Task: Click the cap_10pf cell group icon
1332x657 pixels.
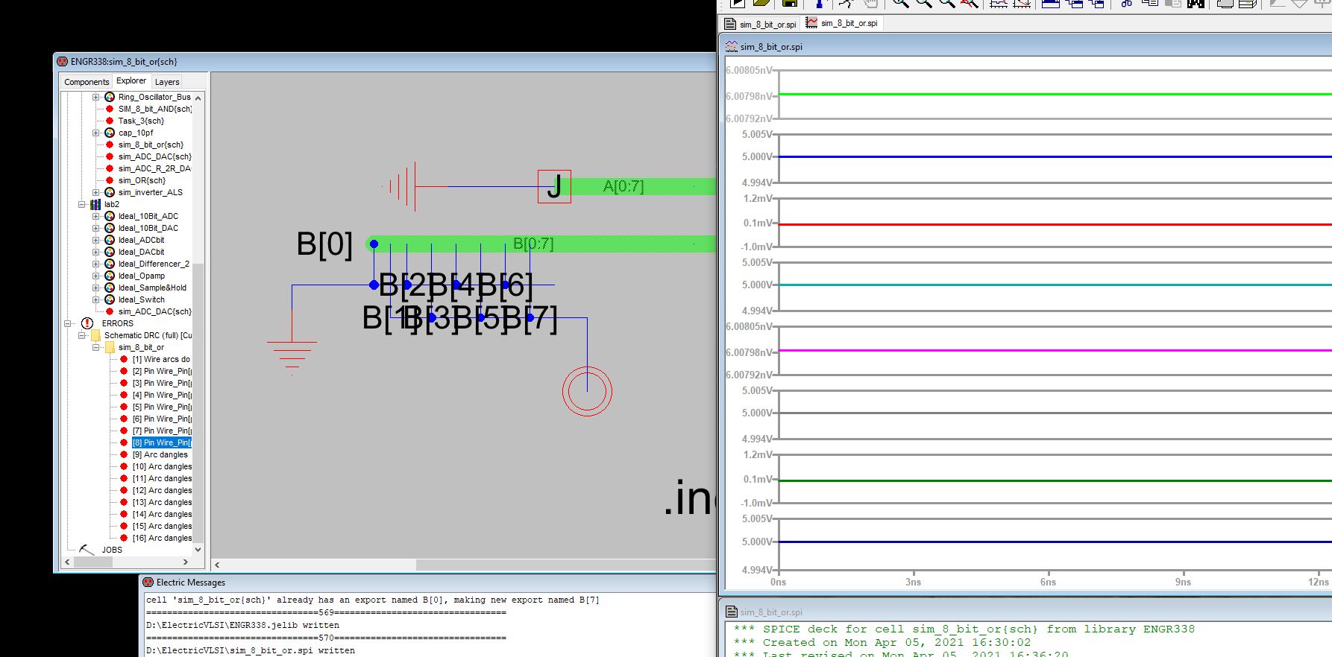Action: point(110,133)
